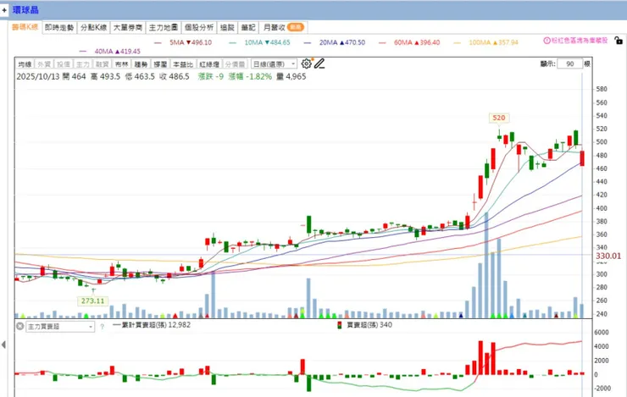Open the 主力買賣超 indicator dropdown

point(60,327)
